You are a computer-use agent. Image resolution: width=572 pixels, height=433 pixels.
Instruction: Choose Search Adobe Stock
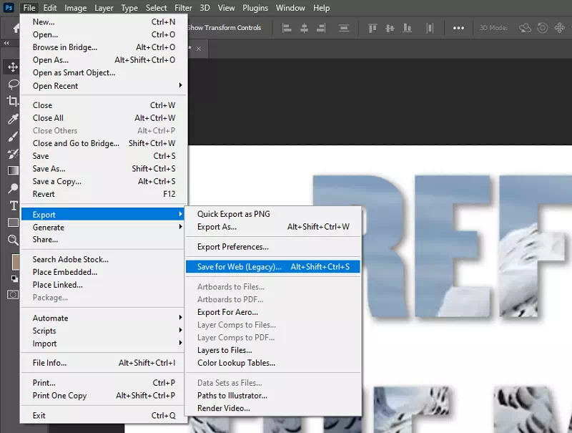click(x=104, y=259)
